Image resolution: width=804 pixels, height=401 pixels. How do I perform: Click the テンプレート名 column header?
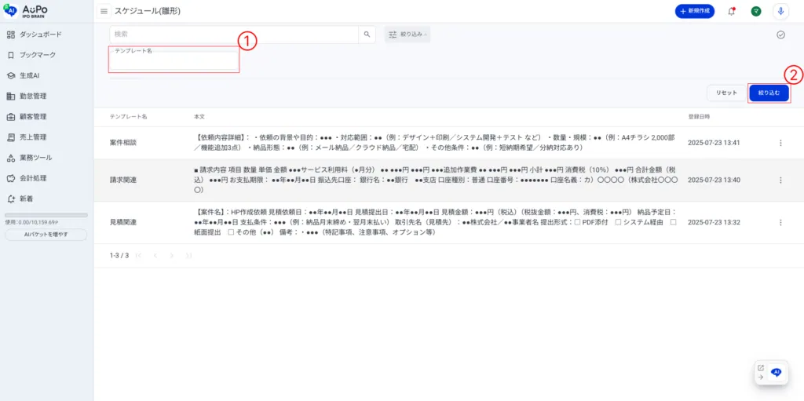[128, 117]
